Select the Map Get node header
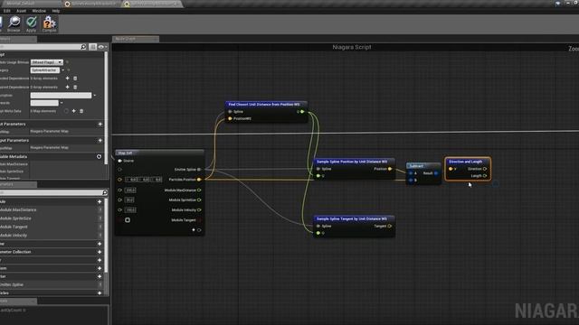The width and height of the screenshot is (579, 325). (159, 153)
